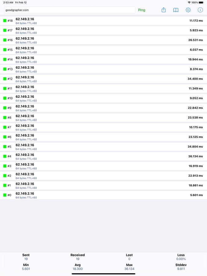Tap the Avg latency value 18.300

pos(78,269)
